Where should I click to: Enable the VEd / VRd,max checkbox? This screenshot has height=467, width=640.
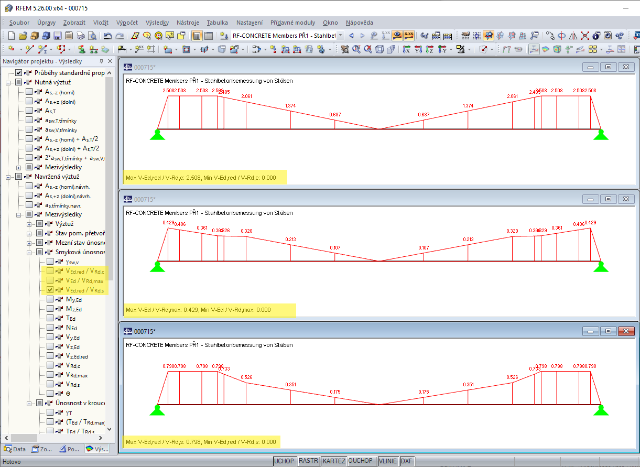(x=50, y=280)
